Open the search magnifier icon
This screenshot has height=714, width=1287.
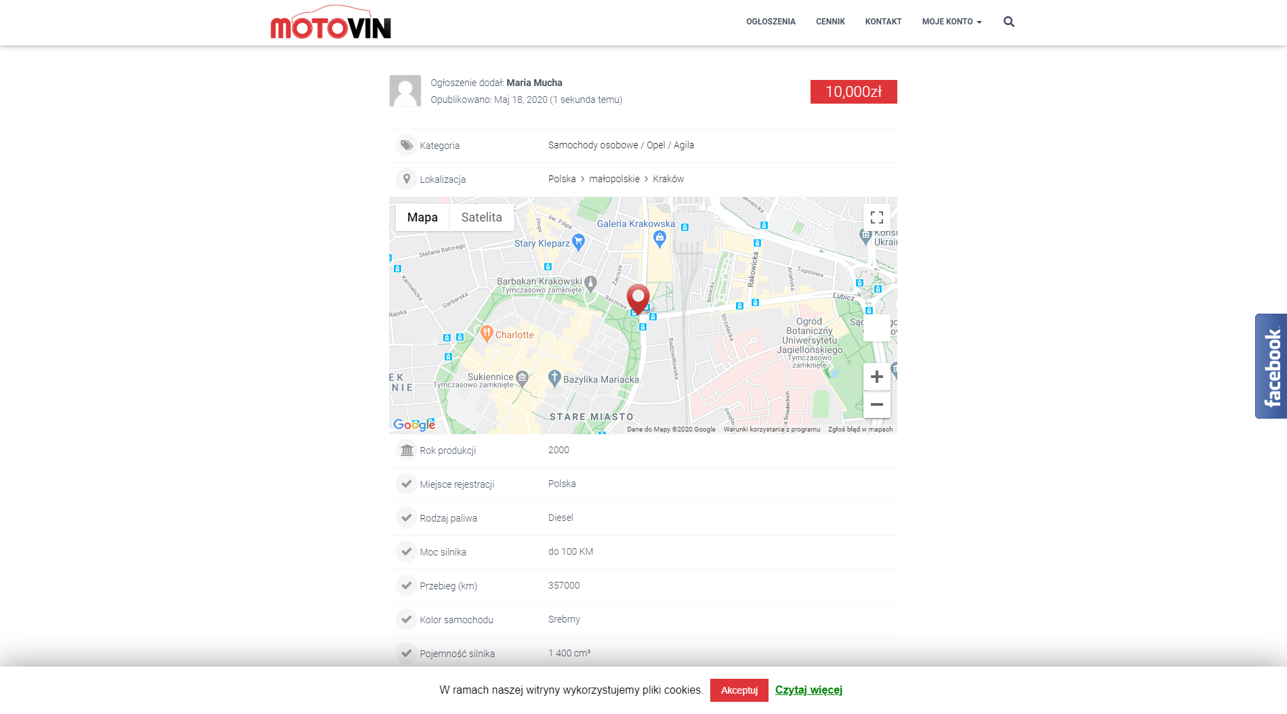coord(1008,21)
